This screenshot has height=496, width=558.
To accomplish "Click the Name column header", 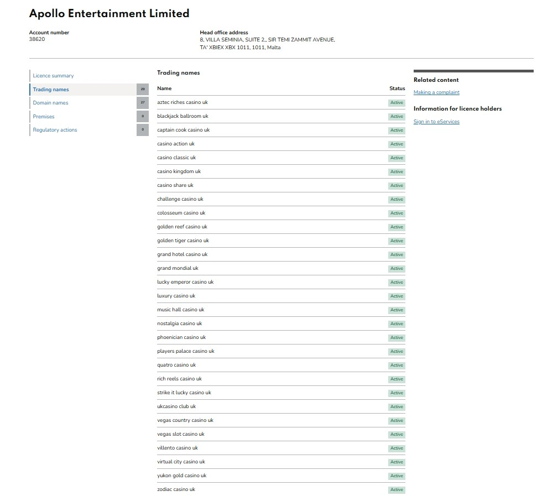I will click(164, 88).
